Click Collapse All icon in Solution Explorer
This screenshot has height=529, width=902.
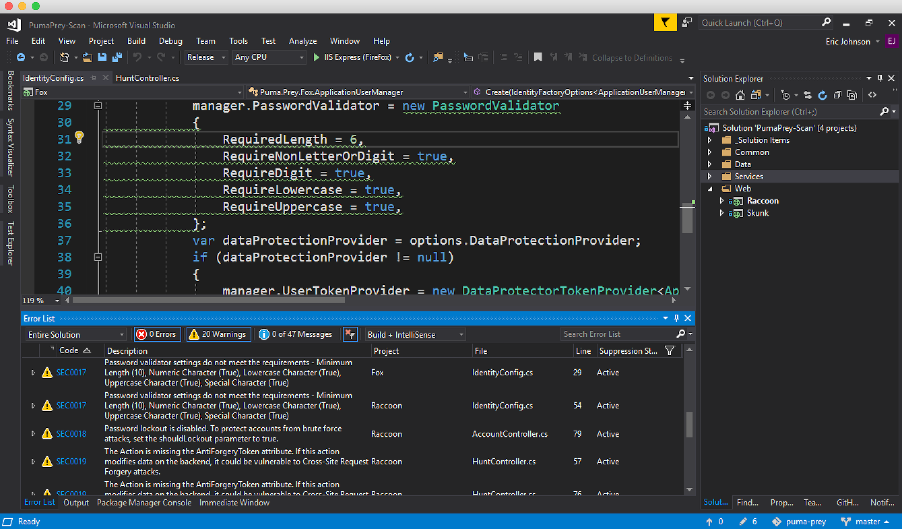pos(837,95)
